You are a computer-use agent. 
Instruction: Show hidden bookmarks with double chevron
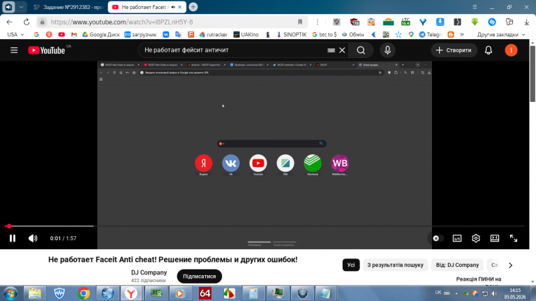(x=462, y=34)
